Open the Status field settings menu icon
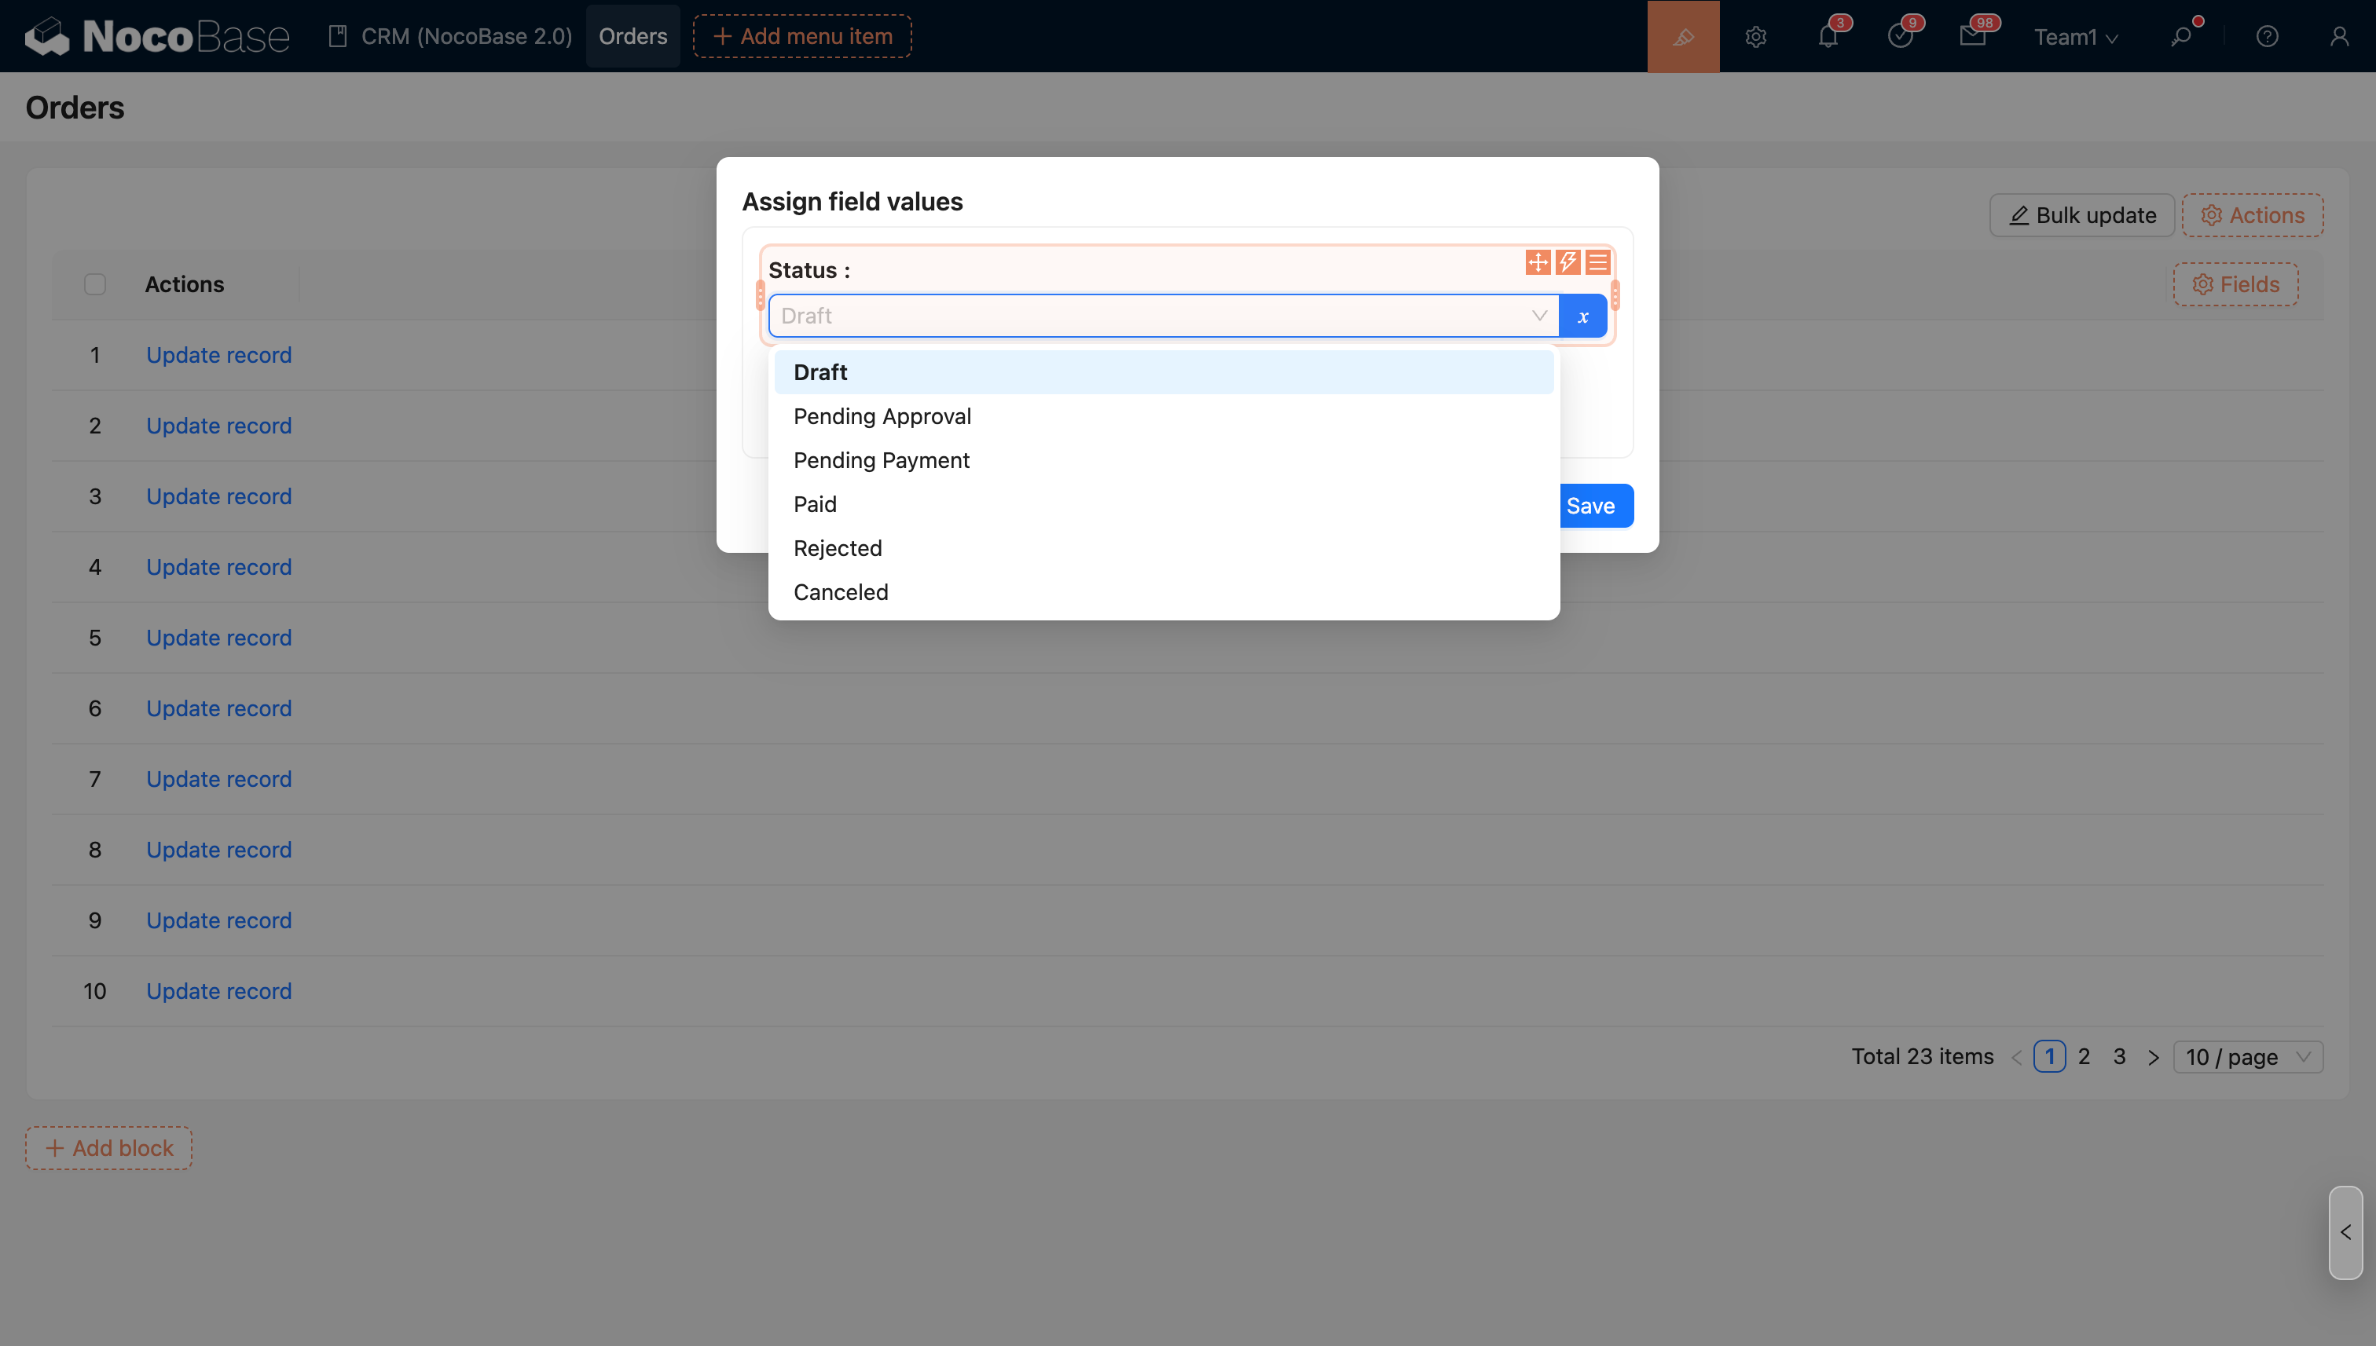Viewport: 2376px width, 1346px height. (1598, 262)
